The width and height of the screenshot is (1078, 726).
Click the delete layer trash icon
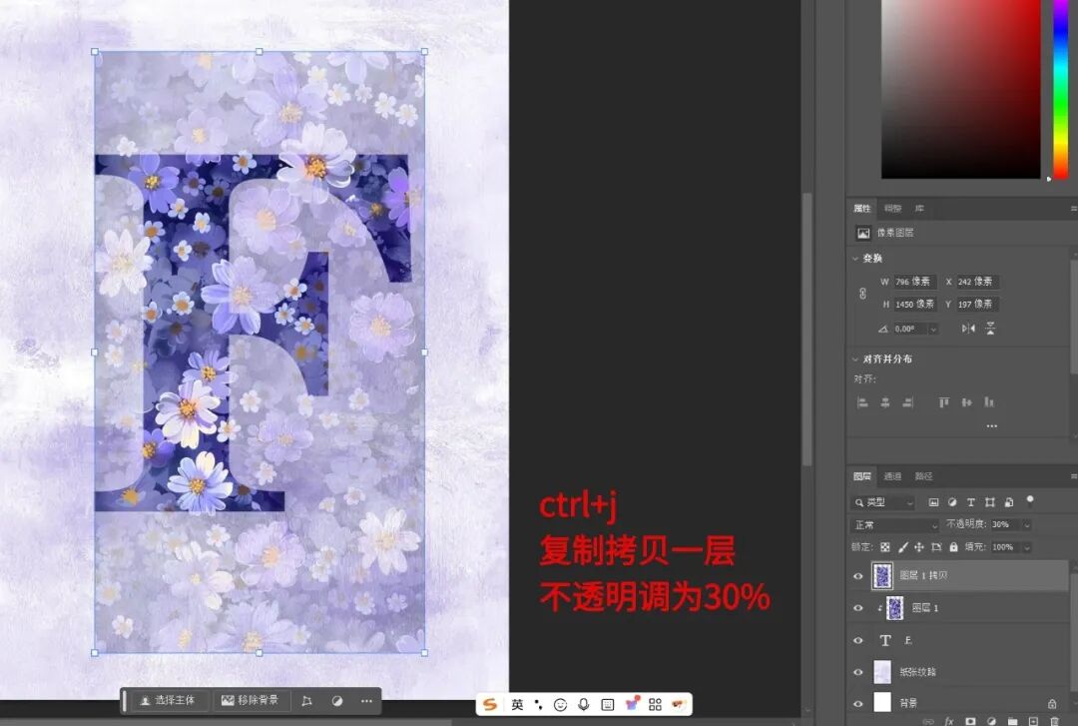1054,720
